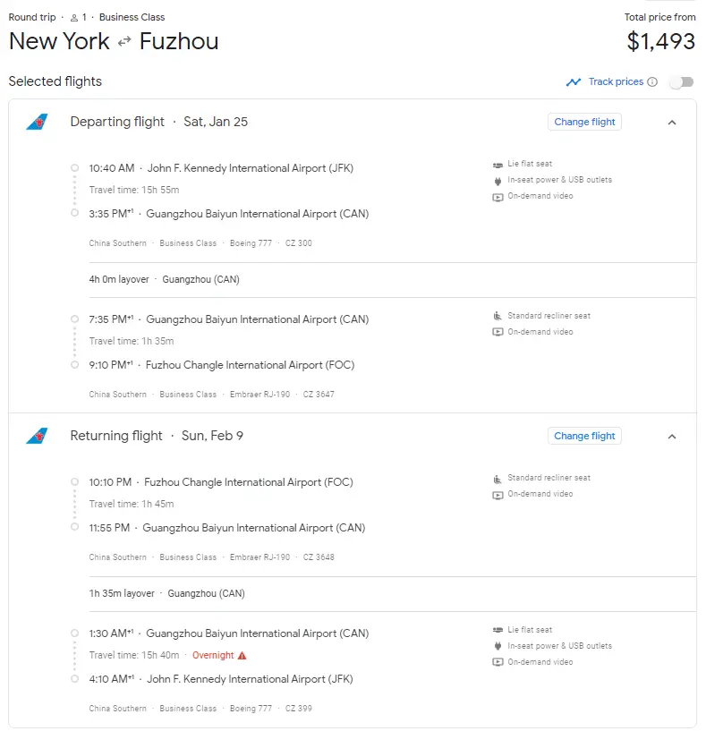Image resolution: width=706 pixels, height=731 pixels.
Task: Click the returning flight China Southern logo
Action: point(37,437)
